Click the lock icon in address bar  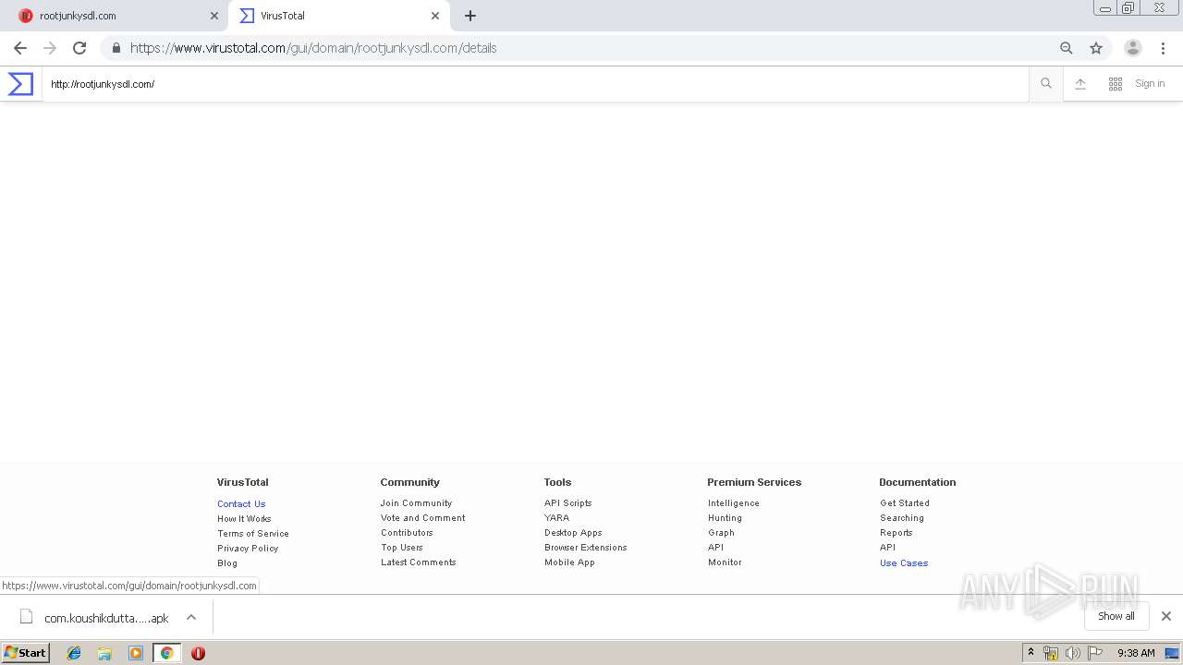tap(116, 48)
